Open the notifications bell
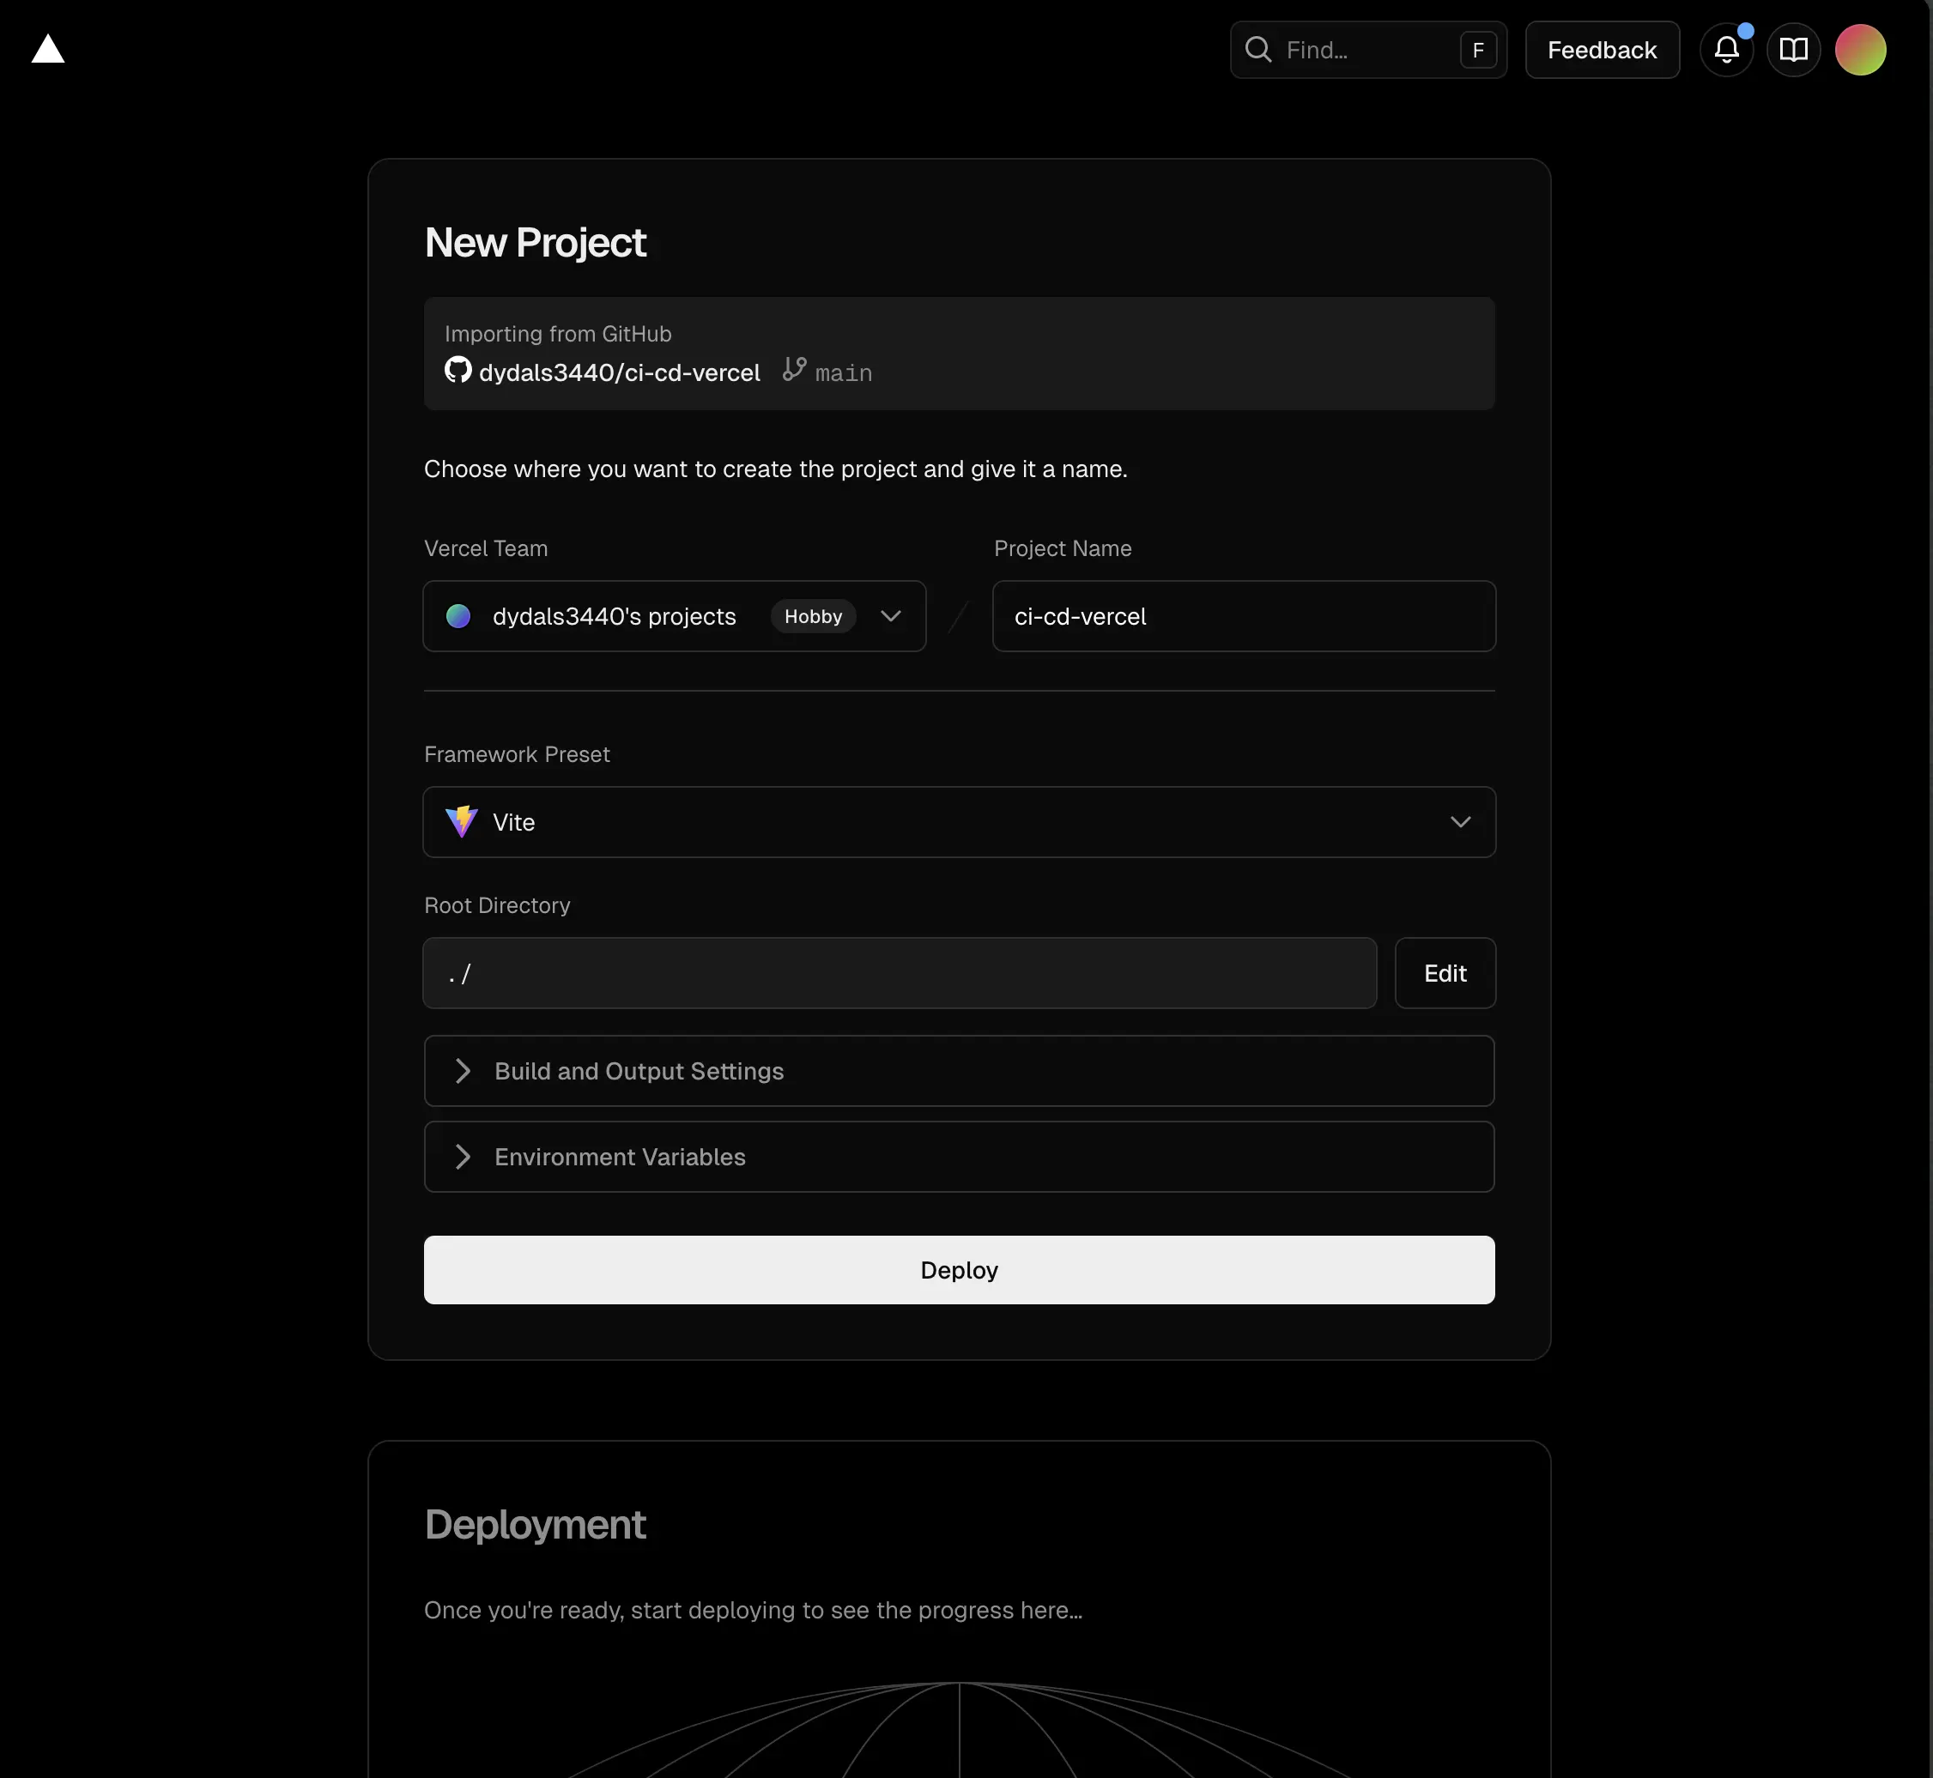The width and height of the screenshot is (1933, 1778). [x=1726, y=50]
